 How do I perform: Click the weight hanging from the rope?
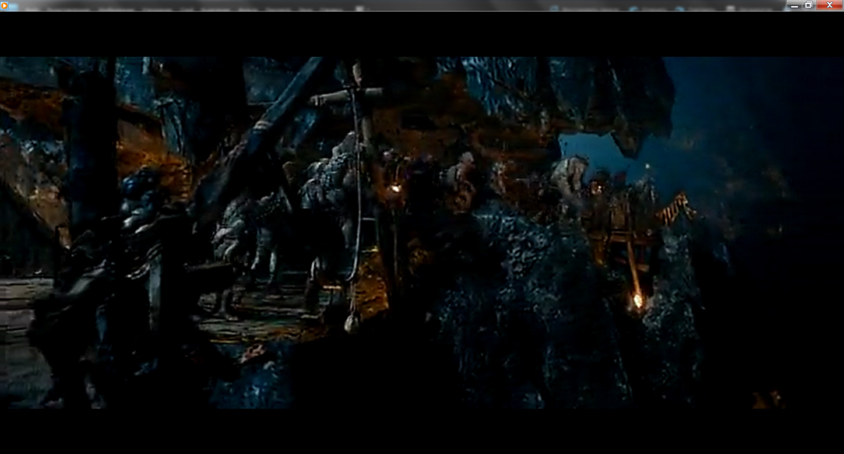click(x=351, y=324)
